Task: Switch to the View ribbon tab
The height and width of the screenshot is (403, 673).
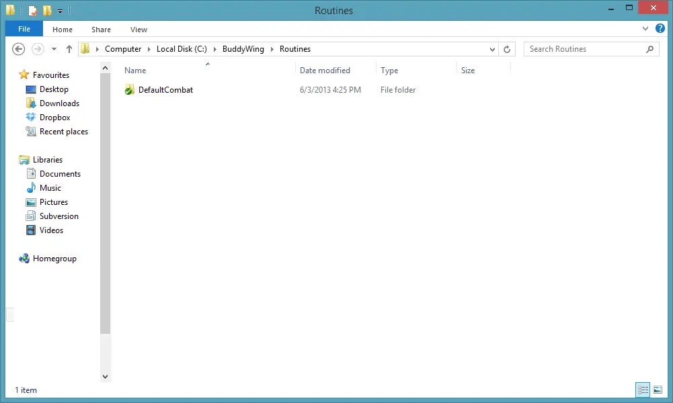Action: [138, 30]
